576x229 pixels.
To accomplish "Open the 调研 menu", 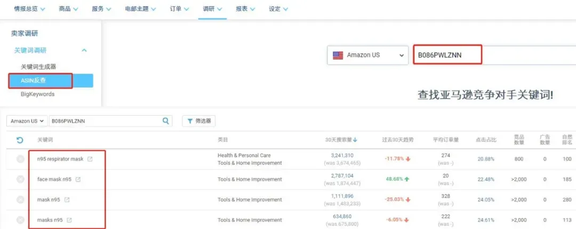I will [x=212, y=9].
